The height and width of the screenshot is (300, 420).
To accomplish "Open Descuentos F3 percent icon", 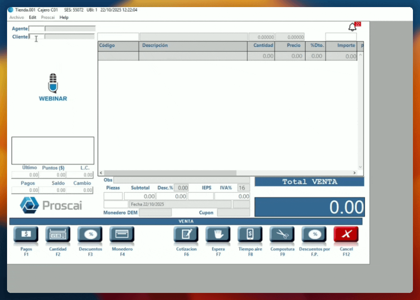I will point(90,235).
